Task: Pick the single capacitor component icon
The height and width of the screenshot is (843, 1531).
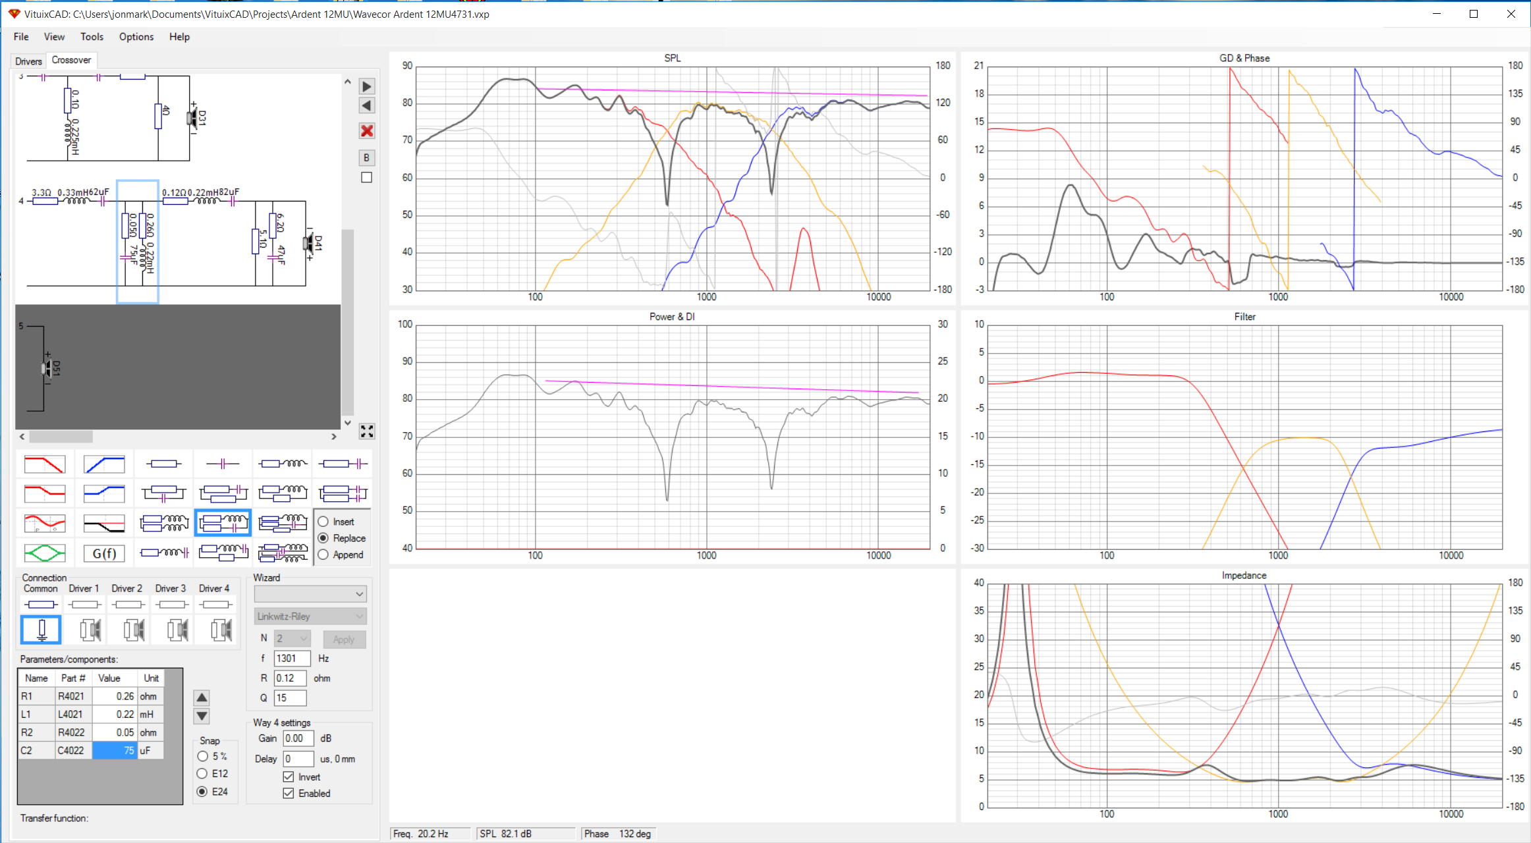Action: [223, 464]
